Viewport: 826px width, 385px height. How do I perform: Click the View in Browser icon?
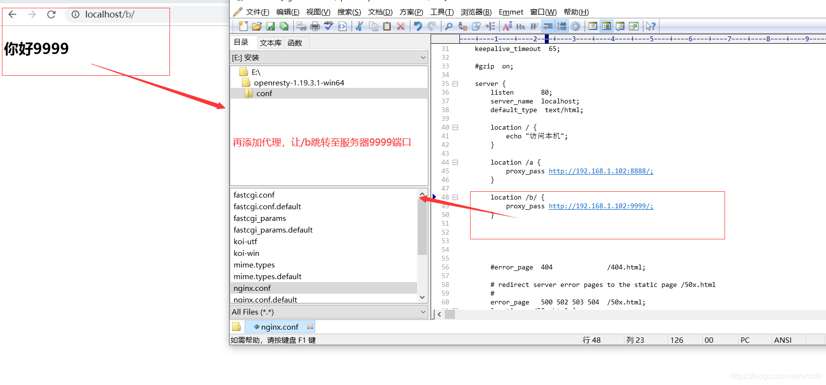point(342,26)
